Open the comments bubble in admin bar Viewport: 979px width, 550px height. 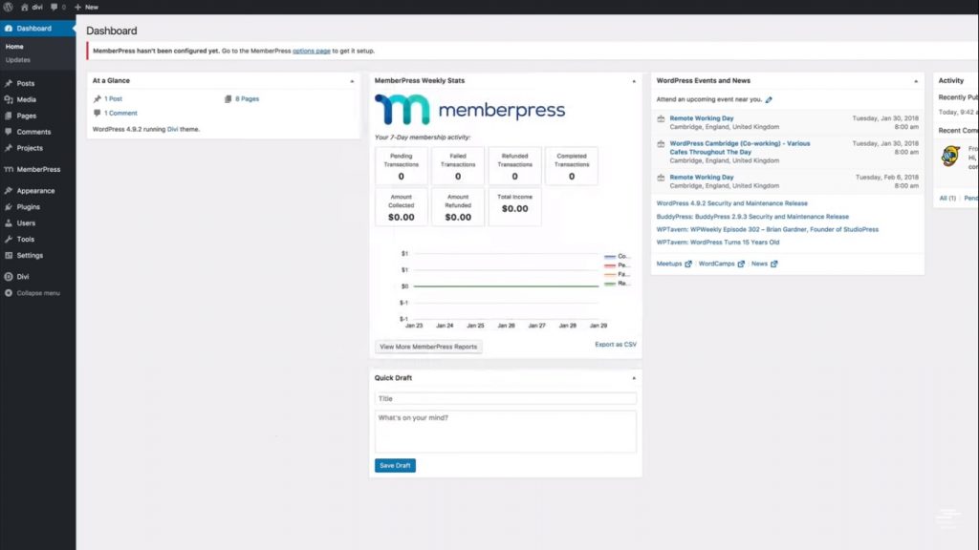click(54, 7)
